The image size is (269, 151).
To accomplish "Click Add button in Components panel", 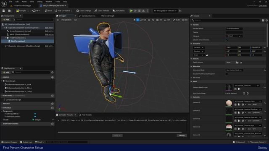I will point(6,20).
